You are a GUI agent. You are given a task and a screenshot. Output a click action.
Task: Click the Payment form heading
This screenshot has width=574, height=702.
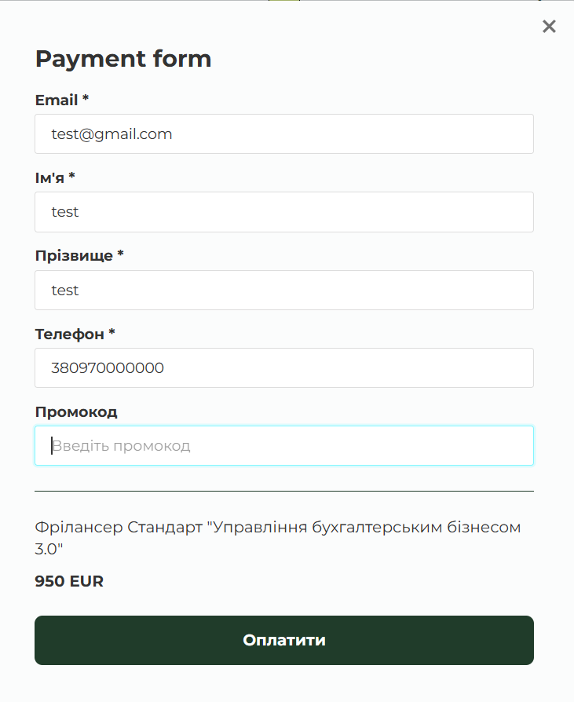123,59
